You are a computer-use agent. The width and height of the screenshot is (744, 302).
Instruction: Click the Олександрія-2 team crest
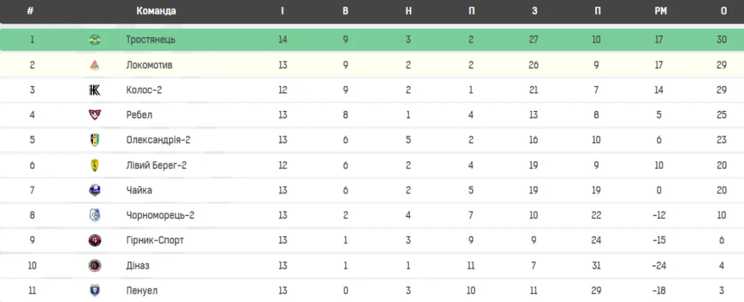(x=94, y=140)
